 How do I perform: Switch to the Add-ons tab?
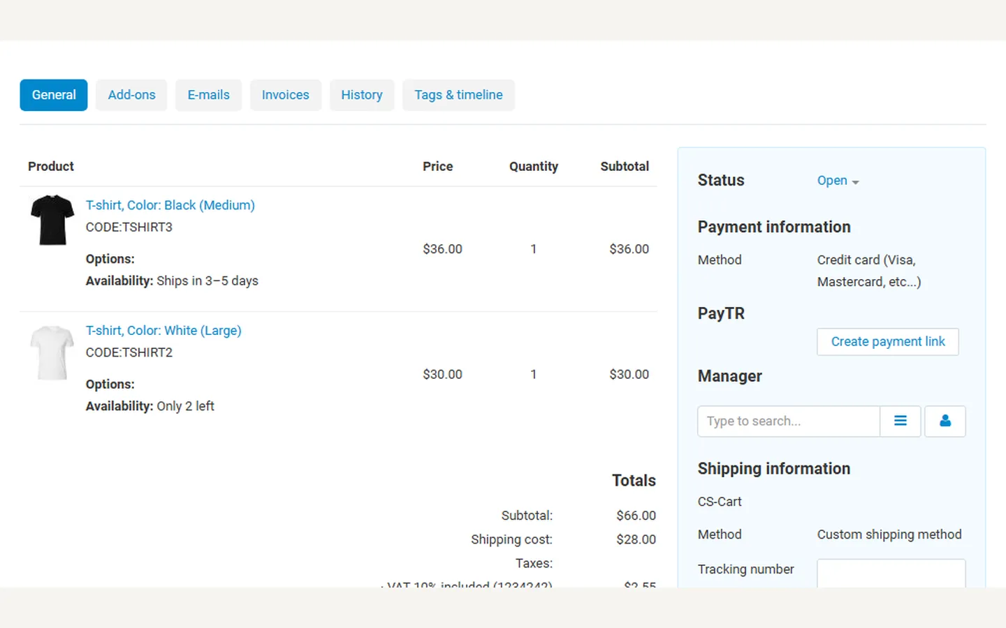[x=131, y=95]
